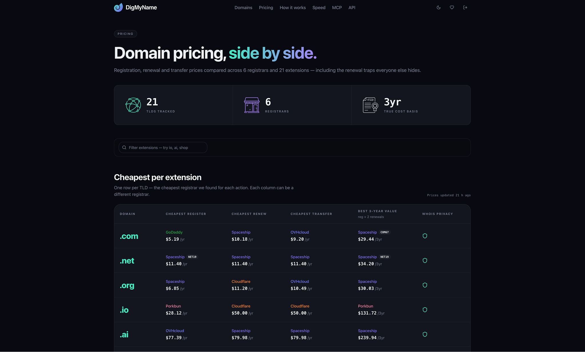This screenshot has width=585, height=352.
Task: Click the Cheapest Register column header
Action: [186, 214]
